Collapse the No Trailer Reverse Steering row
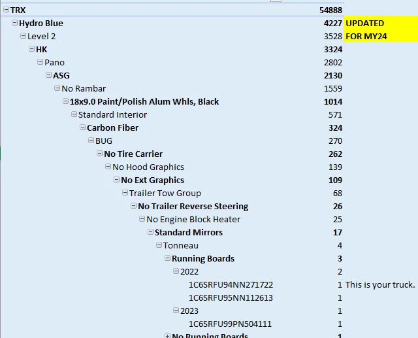 [133, 206]
